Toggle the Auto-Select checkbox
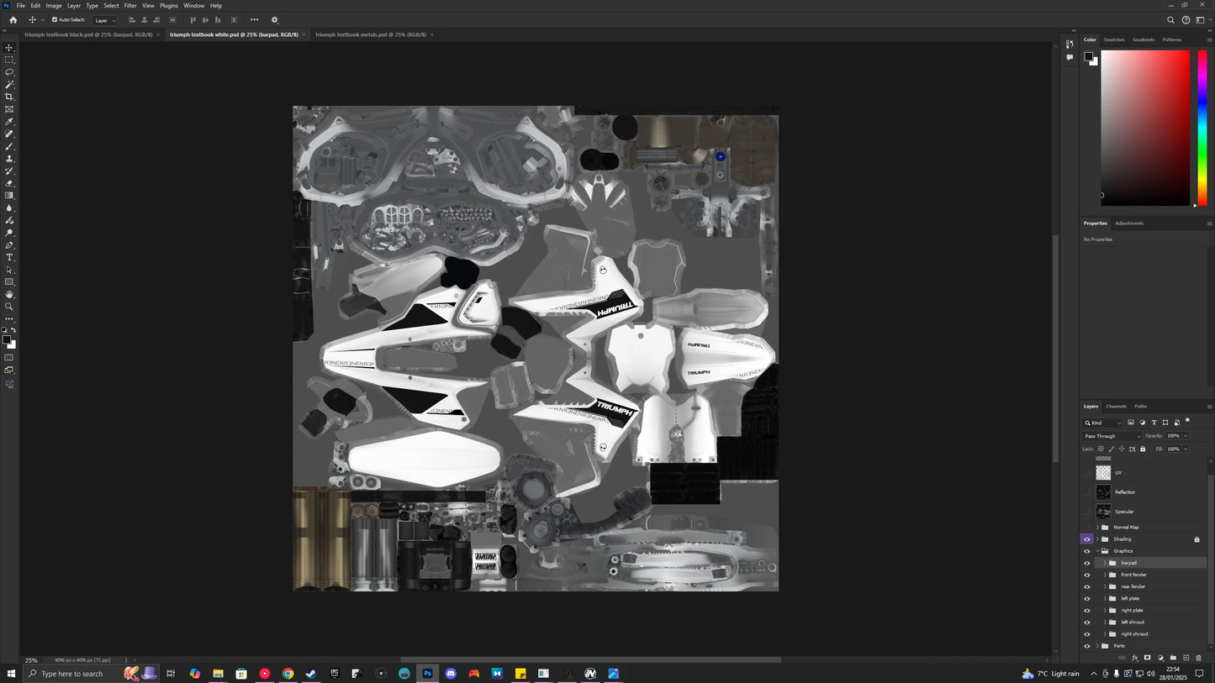Image resolution: width=1215 pixels, height=683 pixels. (55, 19)
